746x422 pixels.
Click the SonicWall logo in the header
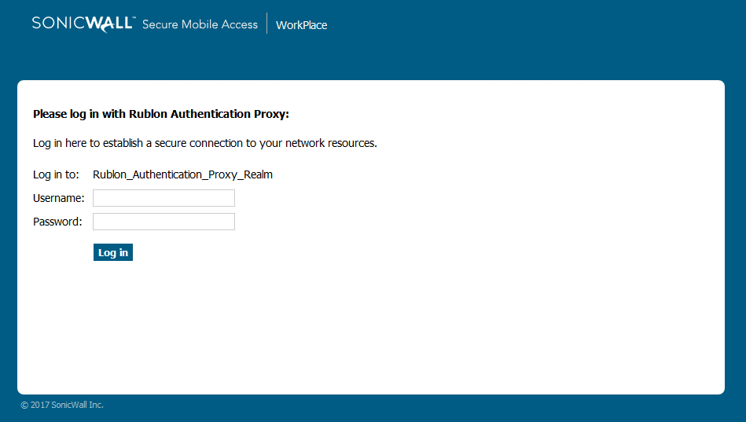pyautogui.click(x=83, y=24)
